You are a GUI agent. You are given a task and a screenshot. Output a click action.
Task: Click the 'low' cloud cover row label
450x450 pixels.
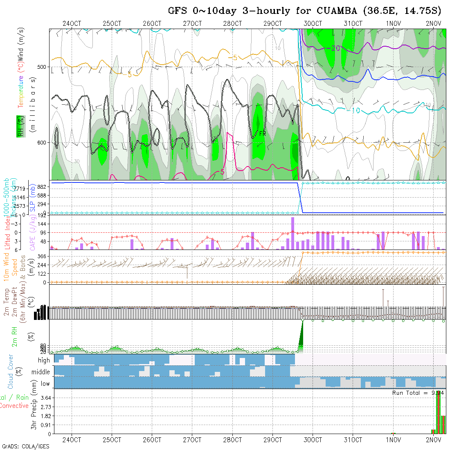click(45, 384)
